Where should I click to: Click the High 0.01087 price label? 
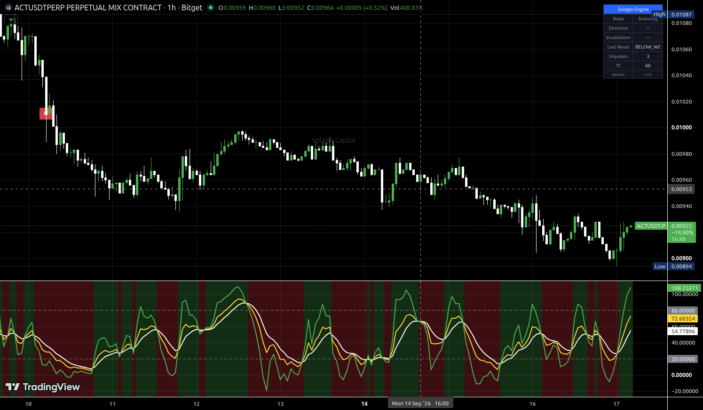point(673,15)
